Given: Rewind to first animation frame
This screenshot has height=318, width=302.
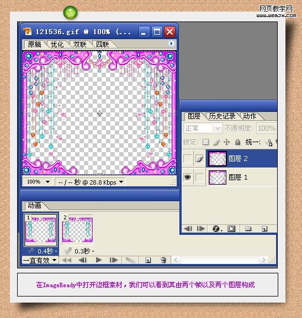Looking at the screenshot, I should coord(66,260).
